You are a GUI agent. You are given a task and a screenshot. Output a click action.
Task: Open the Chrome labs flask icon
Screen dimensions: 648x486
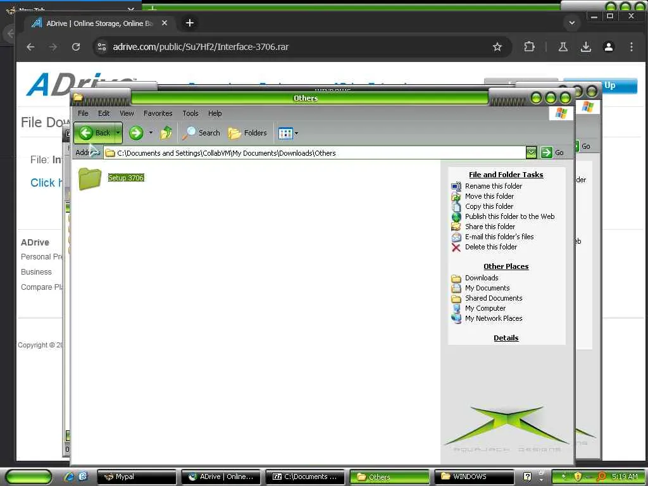pos(563,47)
